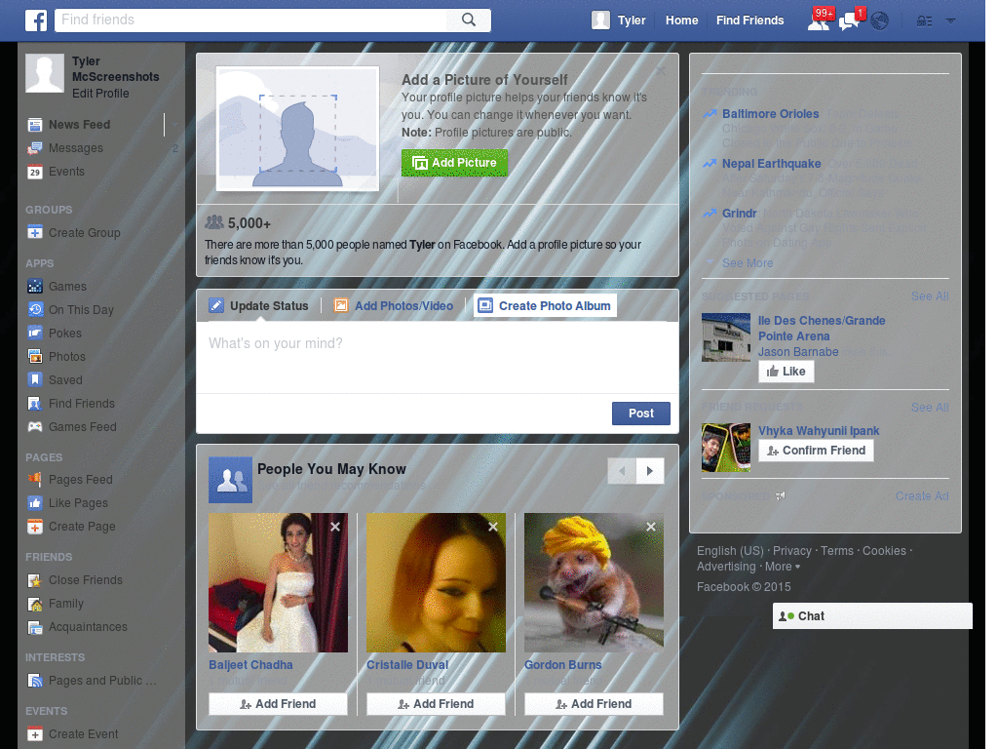Image resolution: width=998 pixels, height=749 pixels.
Task: Open Nepal Earthquake trending topic
Action: pos(772,163)
